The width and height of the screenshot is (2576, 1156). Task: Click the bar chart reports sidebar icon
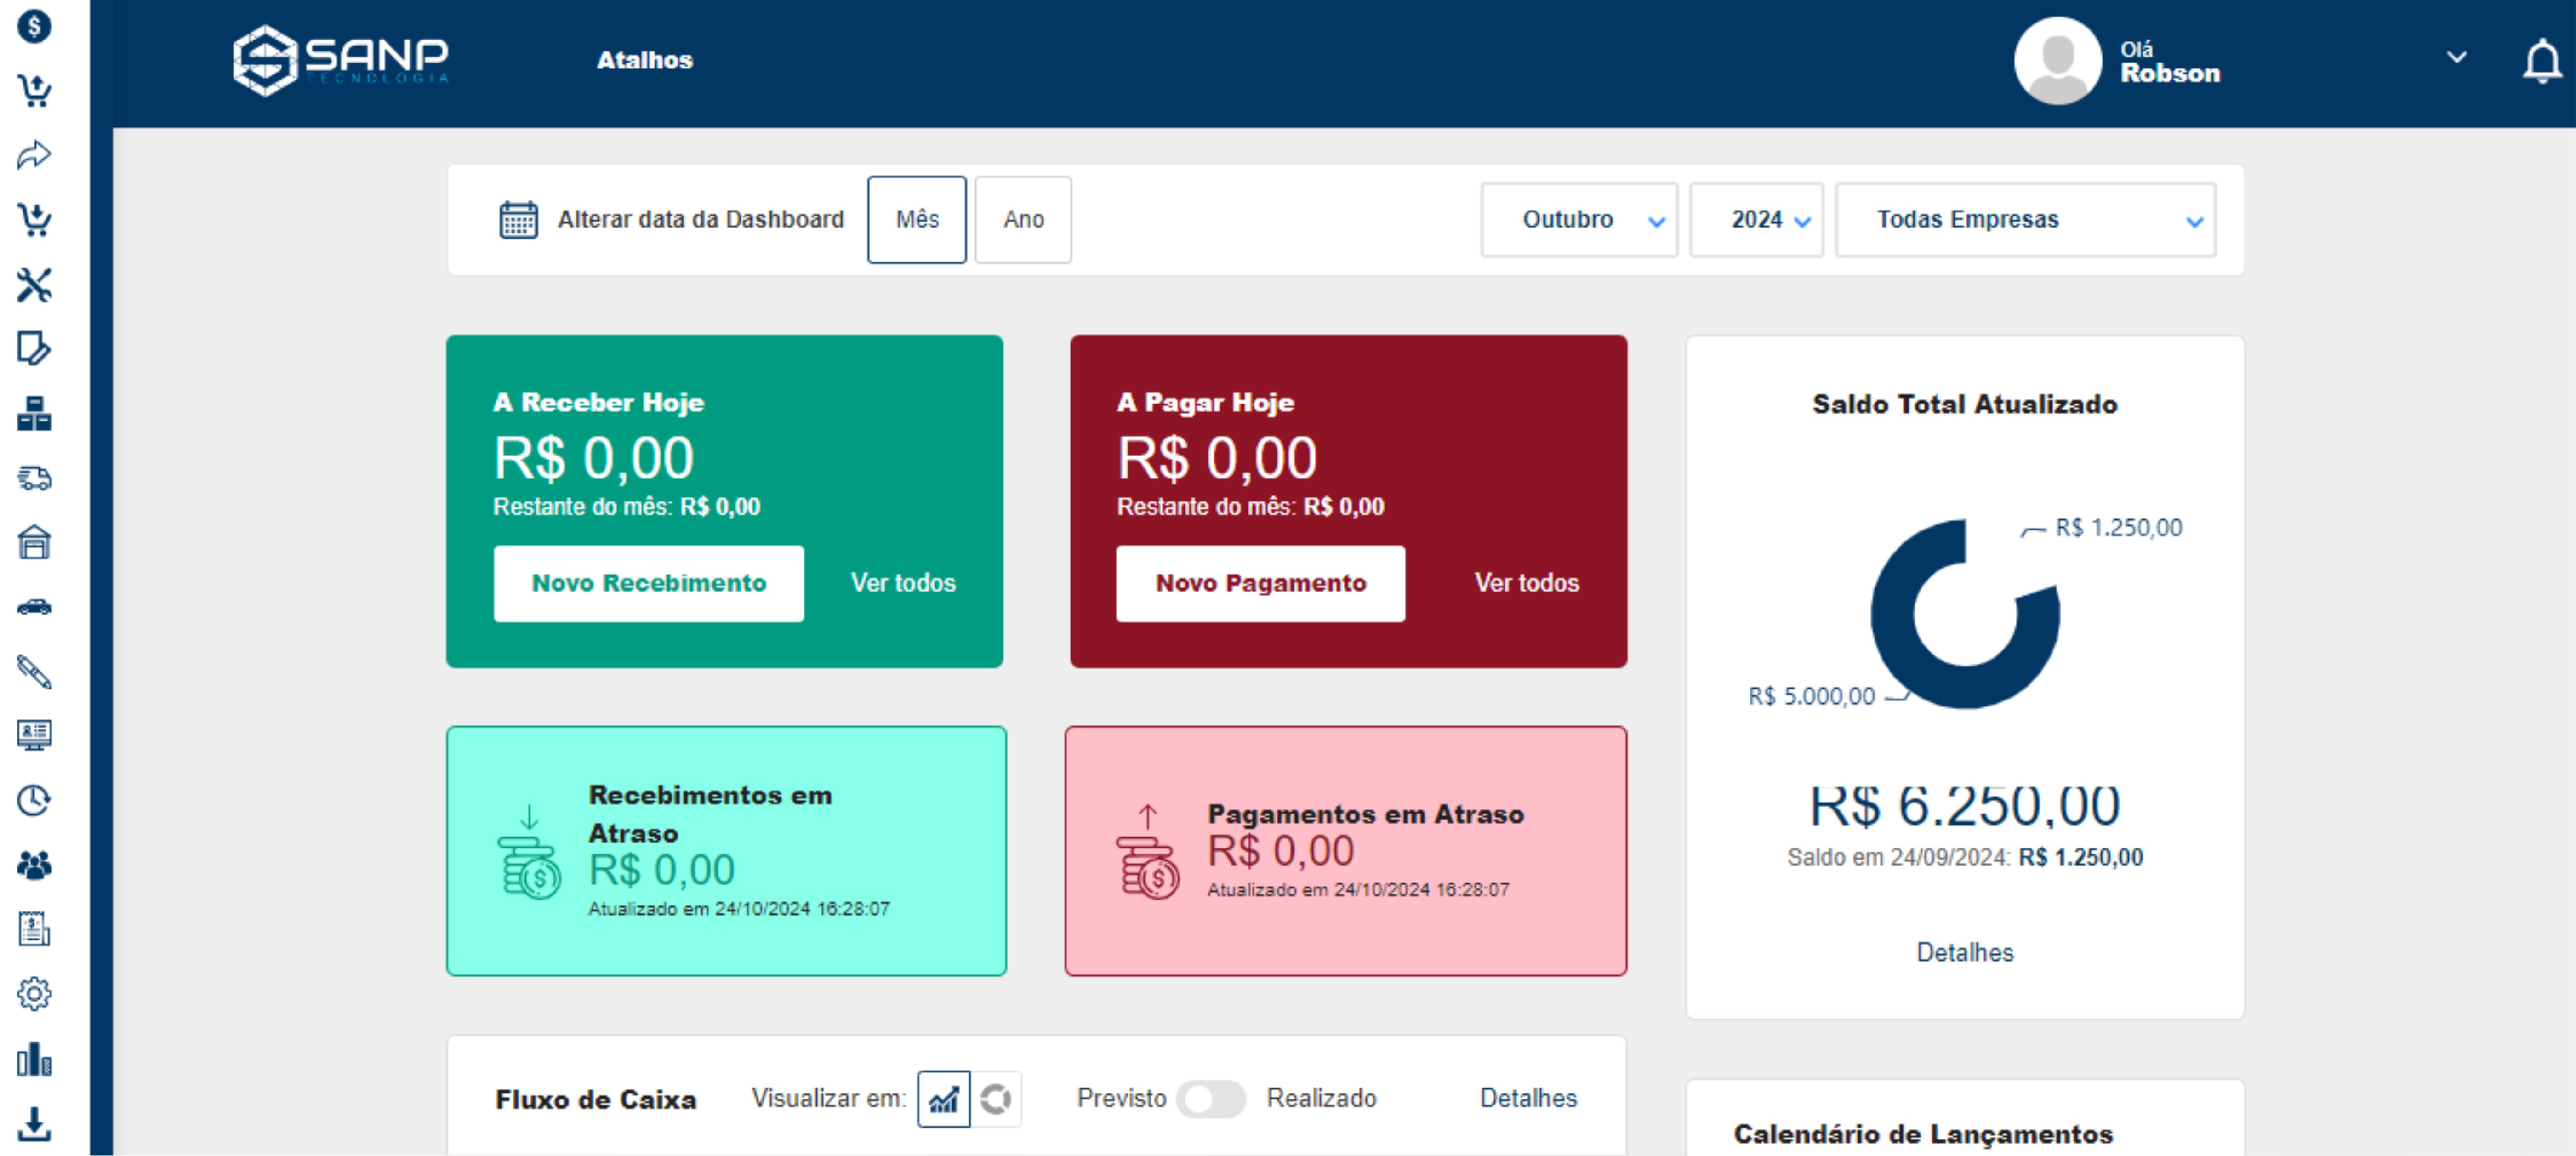click(34, 1059)
